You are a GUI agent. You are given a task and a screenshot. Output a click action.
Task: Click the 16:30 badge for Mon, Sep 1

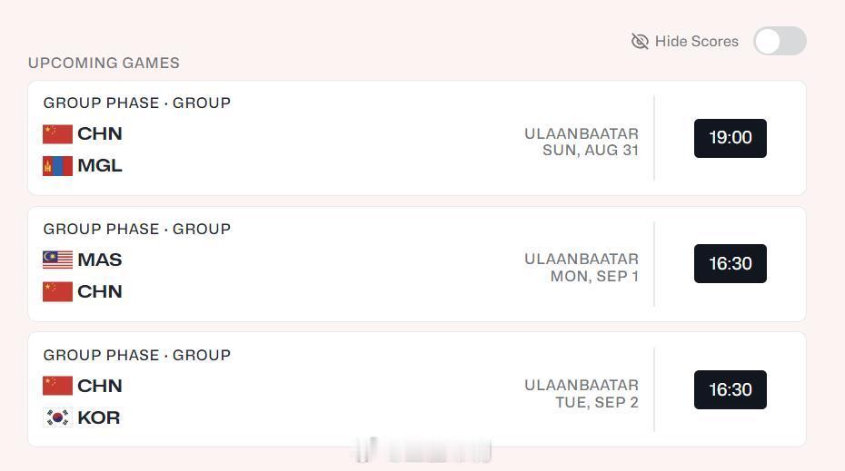pos(731,264)
